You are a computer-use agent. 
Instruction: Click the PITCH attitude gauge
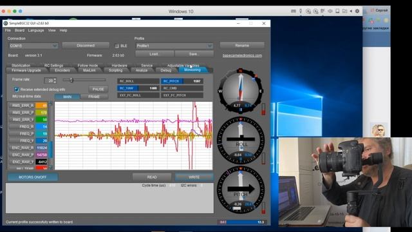(x=241, y=190)
